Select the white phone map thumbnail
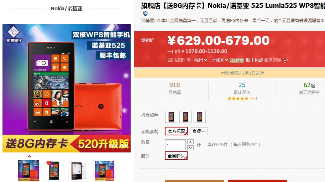Screen dimensions: 325x182 [x=79, y=171]
